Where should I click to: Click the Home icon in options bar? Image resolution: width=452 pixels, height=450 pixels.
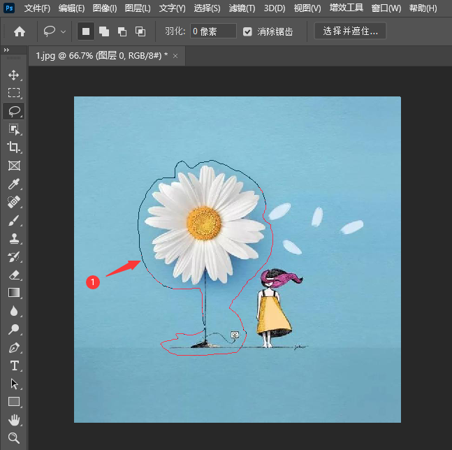(20, 31)
